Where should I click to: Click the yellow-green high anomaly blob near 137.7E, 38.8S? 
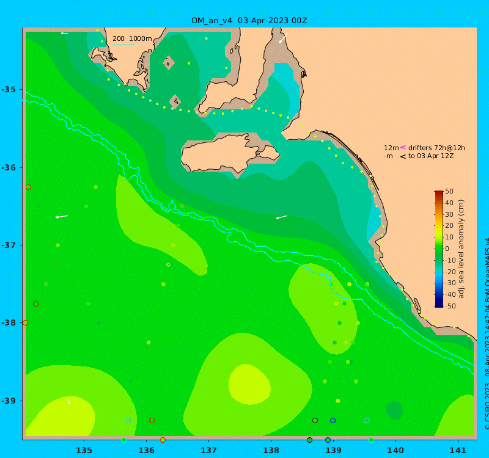click(x=249, y=384)
